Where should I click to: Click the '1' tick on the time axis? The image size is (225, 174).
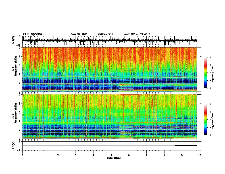40,155
